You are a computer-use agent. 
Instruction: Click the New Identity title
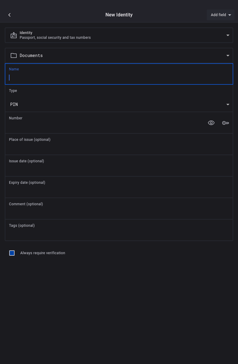[x=119, y=15]
